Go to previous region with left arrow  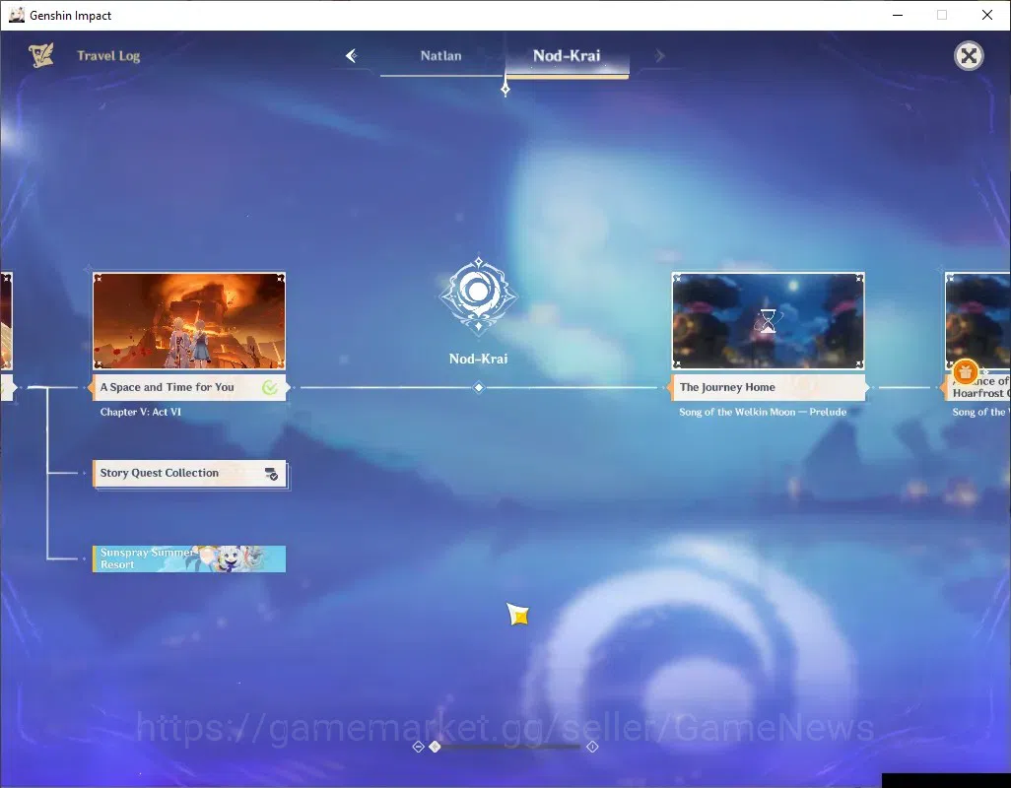[352, 56]
